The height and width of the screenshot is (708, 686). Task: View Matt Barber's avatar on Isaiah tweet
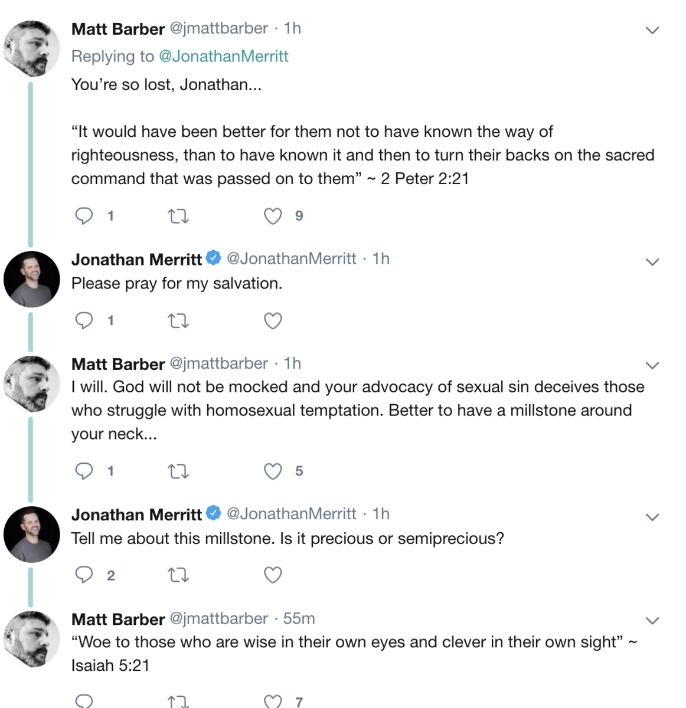32,639
